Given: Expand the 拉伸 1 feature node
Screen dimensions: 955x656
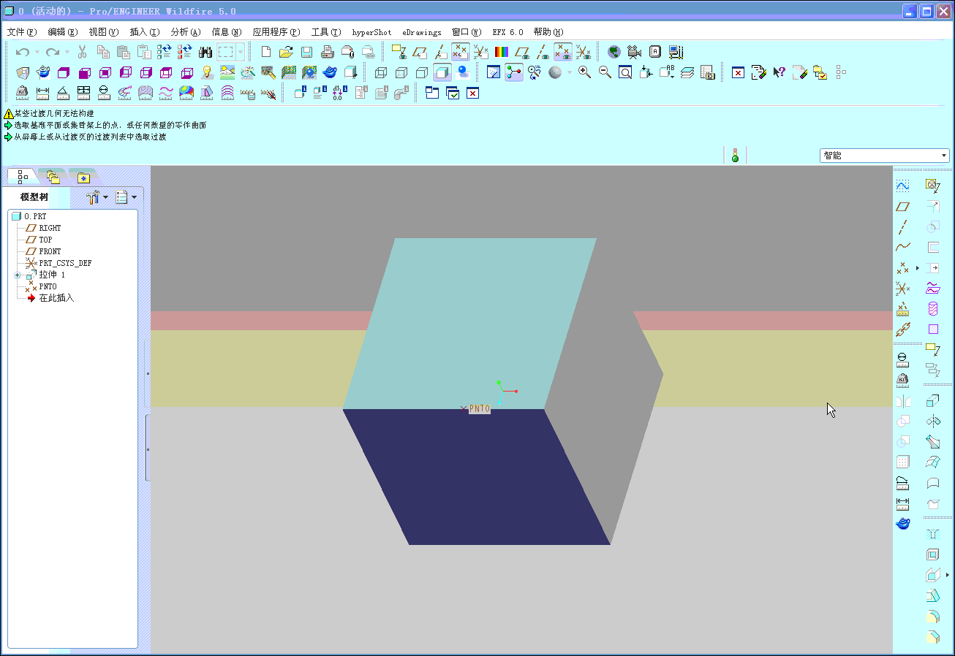Looking at the screenshot, I should (16, 275).
